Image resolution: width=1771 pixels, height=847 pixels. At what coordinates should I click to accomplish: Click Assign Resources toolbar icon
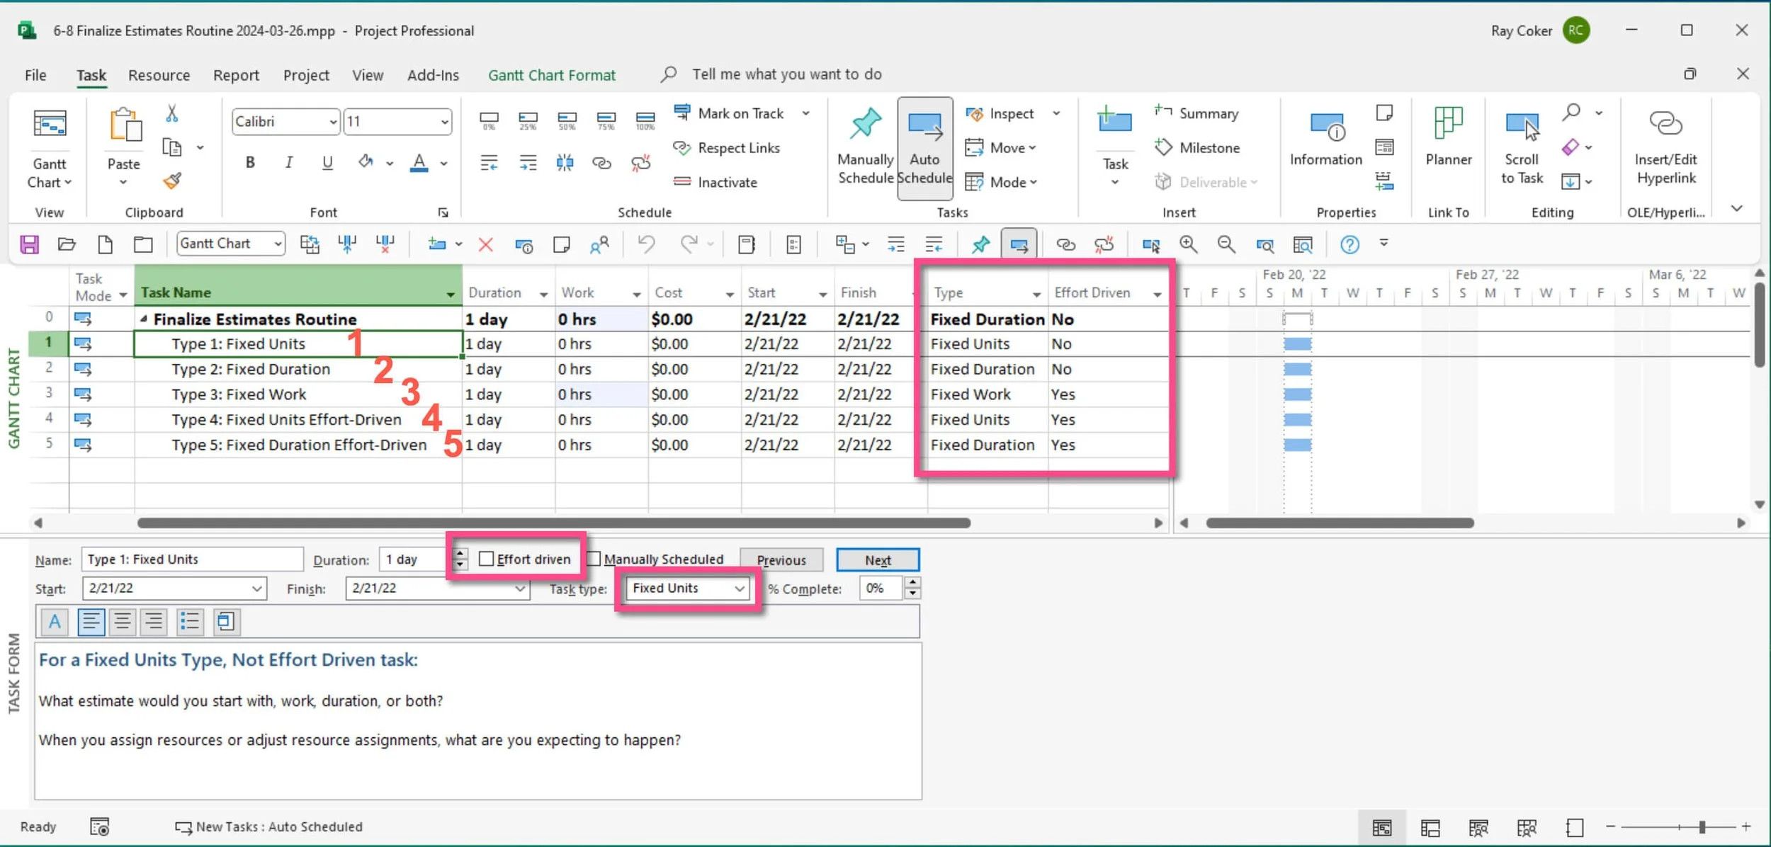599,244
